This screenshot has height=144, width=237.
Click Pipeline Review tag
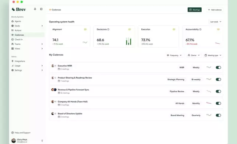click(x=177, y=91)
